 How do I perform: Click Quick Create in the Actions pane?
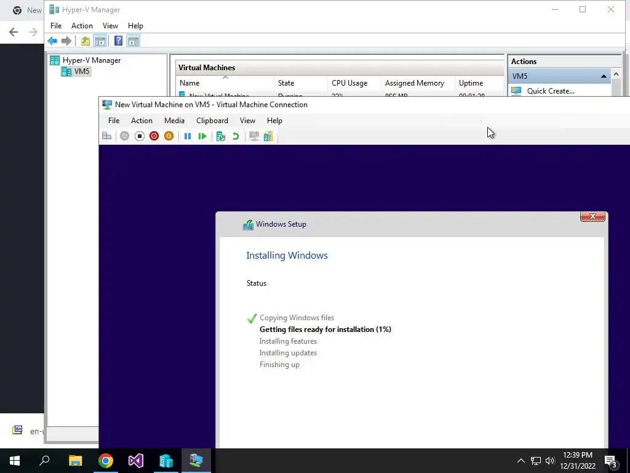click(x=551, y=91)
